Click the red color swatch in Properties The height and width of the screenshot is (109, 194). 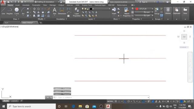137,9
